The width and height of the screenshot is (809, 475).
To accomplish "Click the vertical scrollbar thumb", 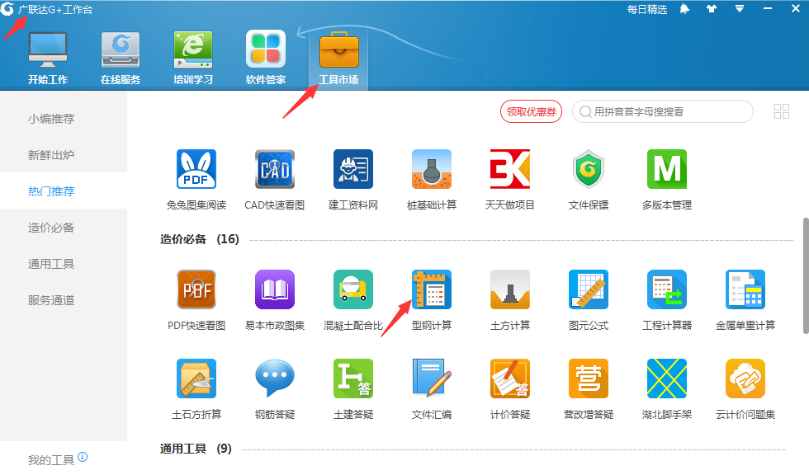I will (x=806, y=275).
